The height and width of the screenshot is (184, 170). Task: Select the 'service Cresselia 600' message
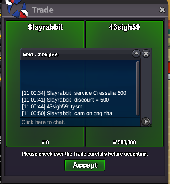[x=74, y=93]
